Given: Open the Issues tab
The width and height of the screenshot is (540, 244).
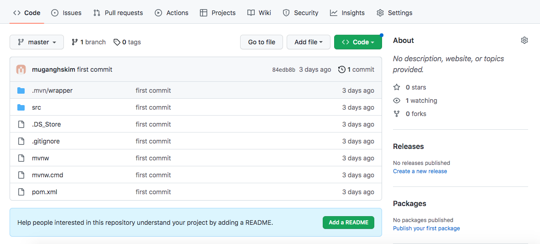Looking at the screenshot, I should (66, 13).
